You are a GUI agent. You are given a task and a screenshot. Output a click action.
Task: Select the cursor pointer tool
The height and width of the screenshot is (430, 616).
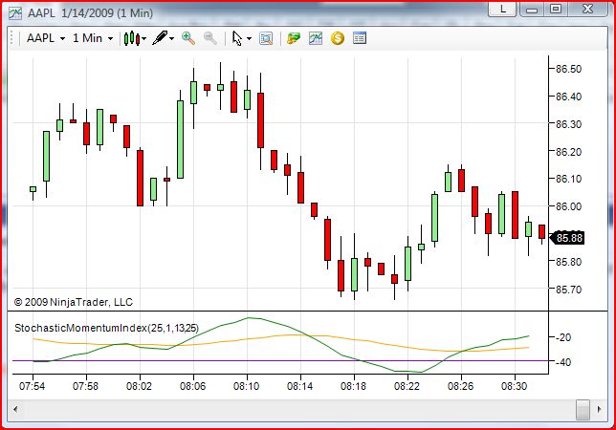(237, 38)
